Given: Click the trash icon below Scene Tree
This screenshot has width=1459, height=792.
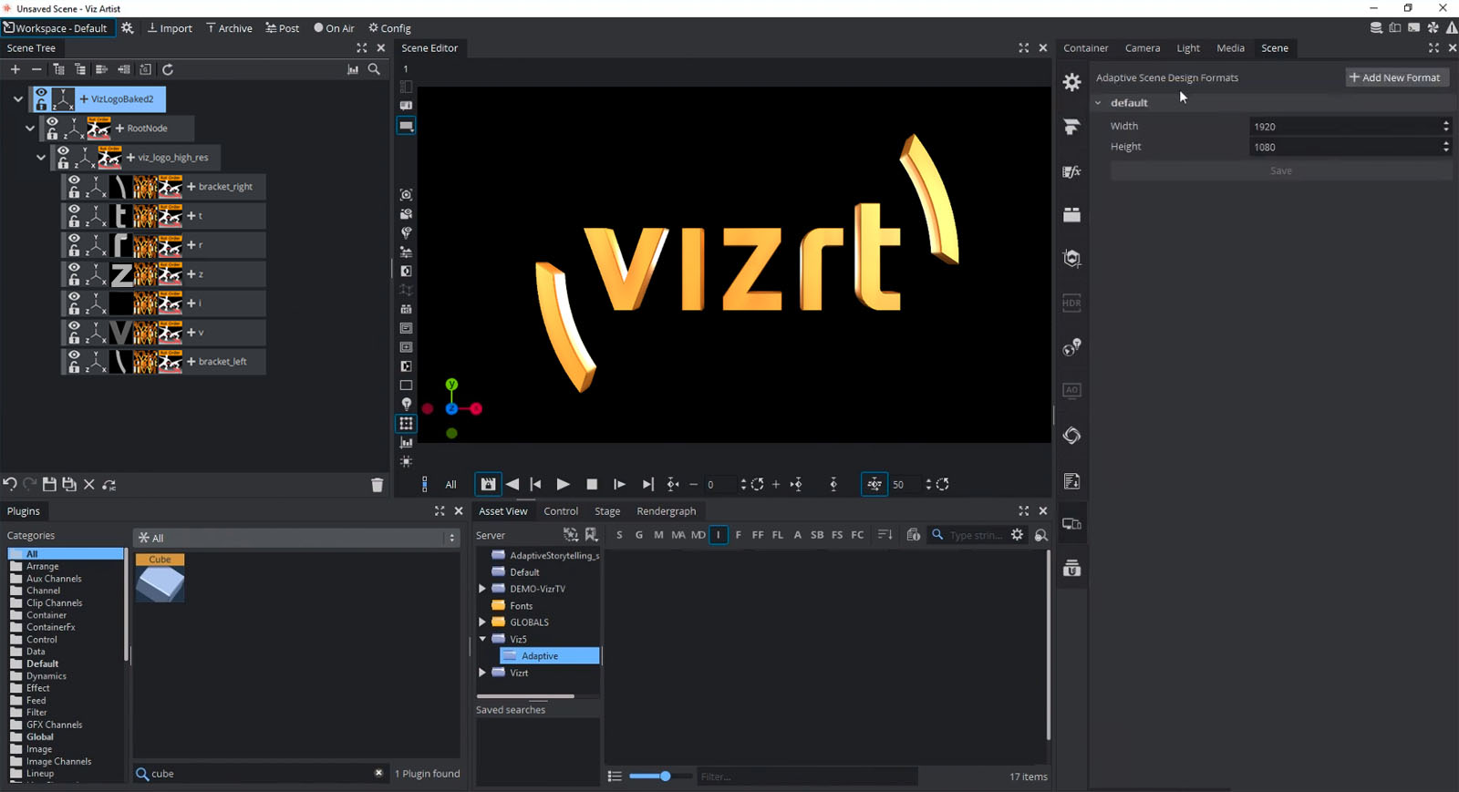Looking at the screenshot, I should click(x=377, y=485).
